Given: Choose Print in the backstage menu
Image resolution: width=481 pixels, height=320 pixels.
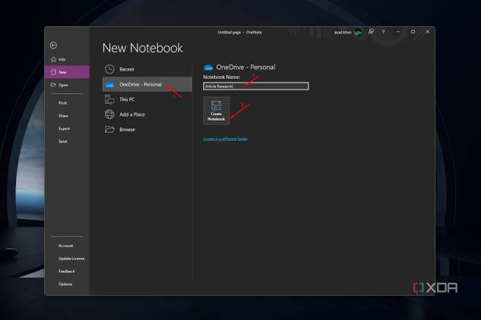Looking at the screenshot, I should [x=62, y=103].
